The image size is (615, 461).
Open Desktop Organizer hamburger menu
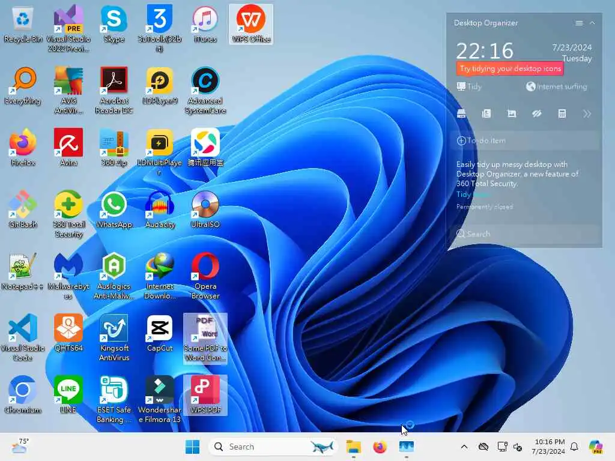coord(579,23)
